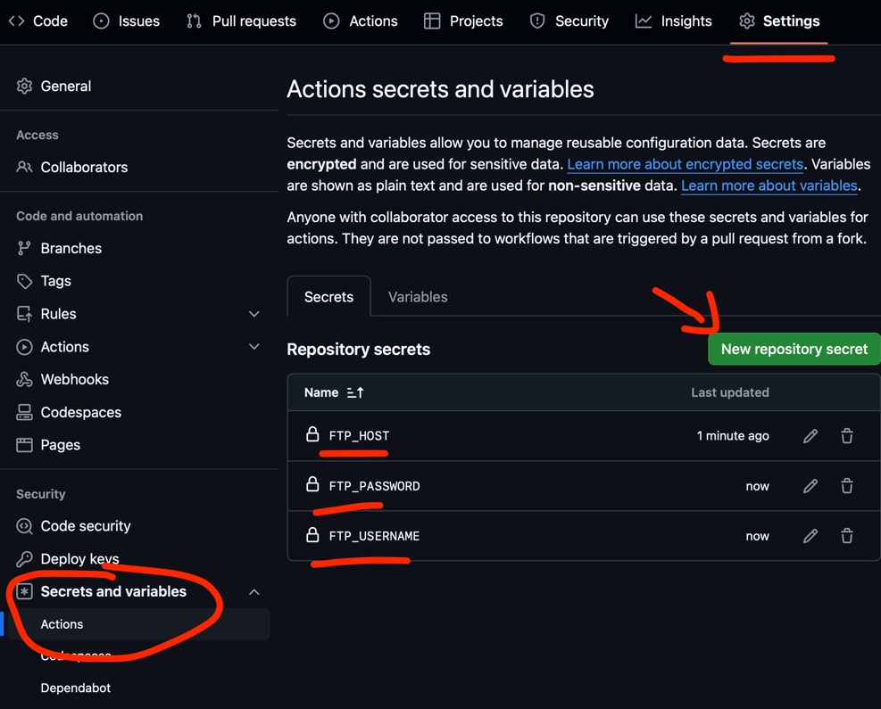Screen dimensions: 881x709
Task: Open the Pull requests tab
Action: 242,21
